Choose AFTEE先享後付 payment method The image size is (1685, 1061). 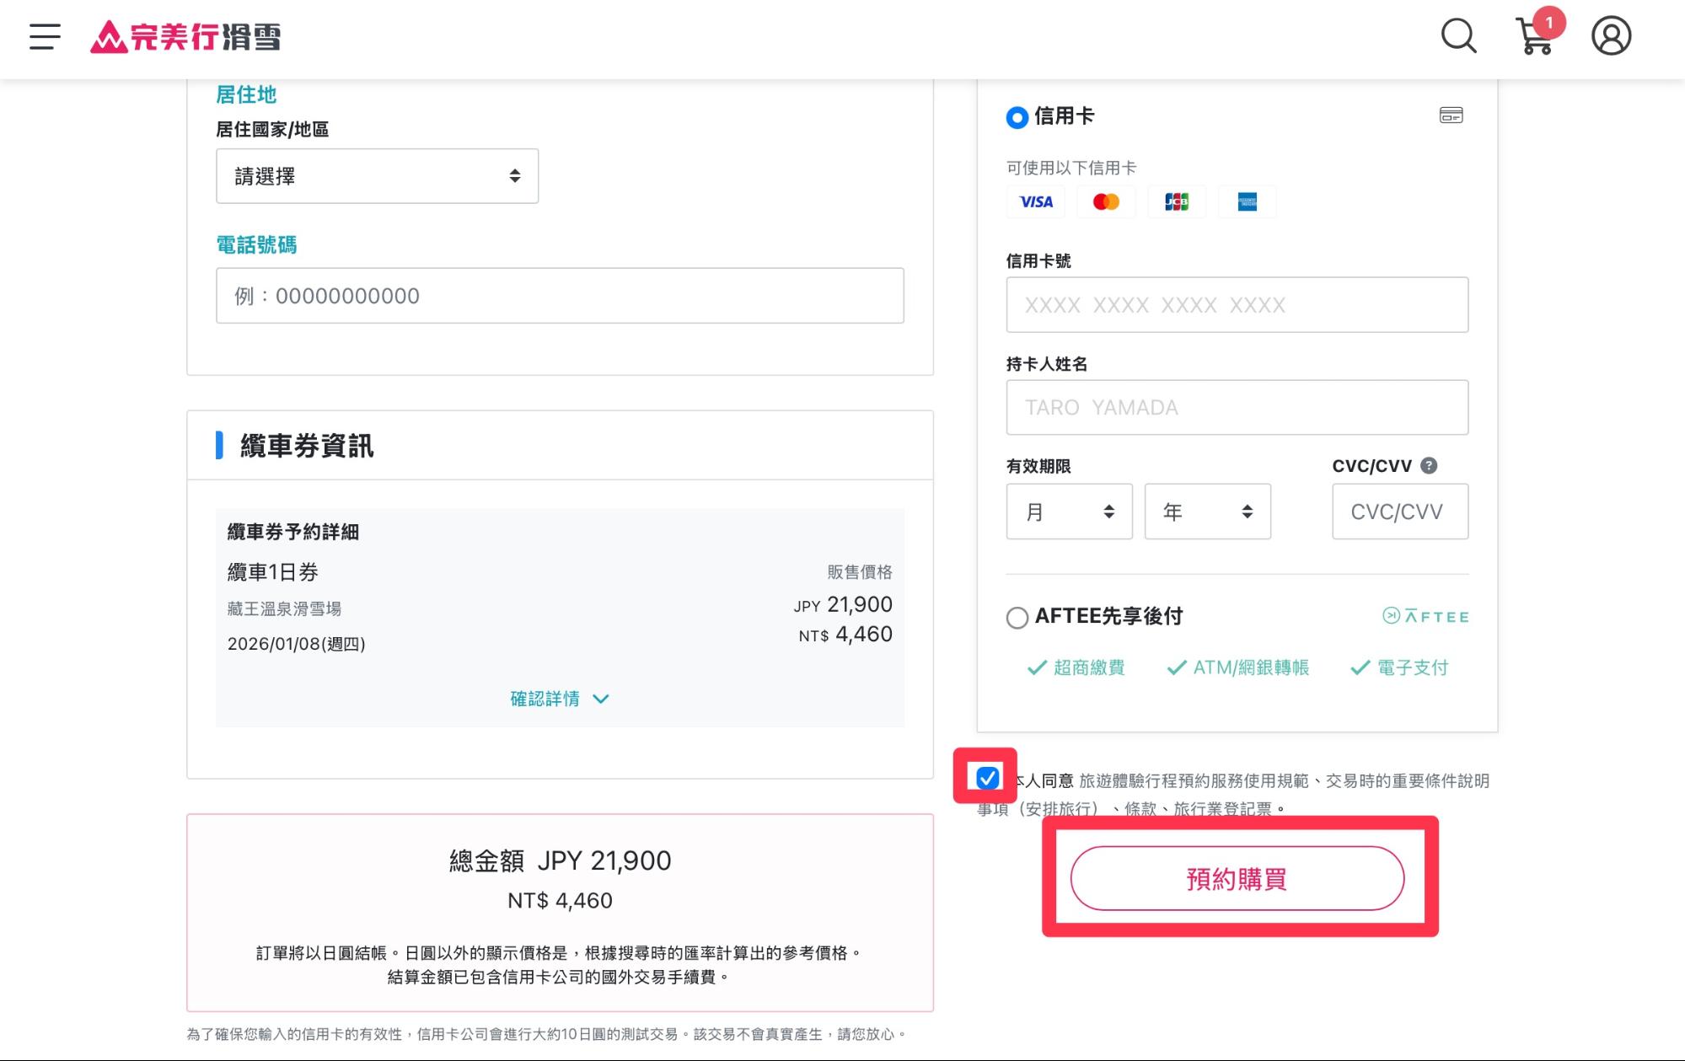tap(1016, 617)
